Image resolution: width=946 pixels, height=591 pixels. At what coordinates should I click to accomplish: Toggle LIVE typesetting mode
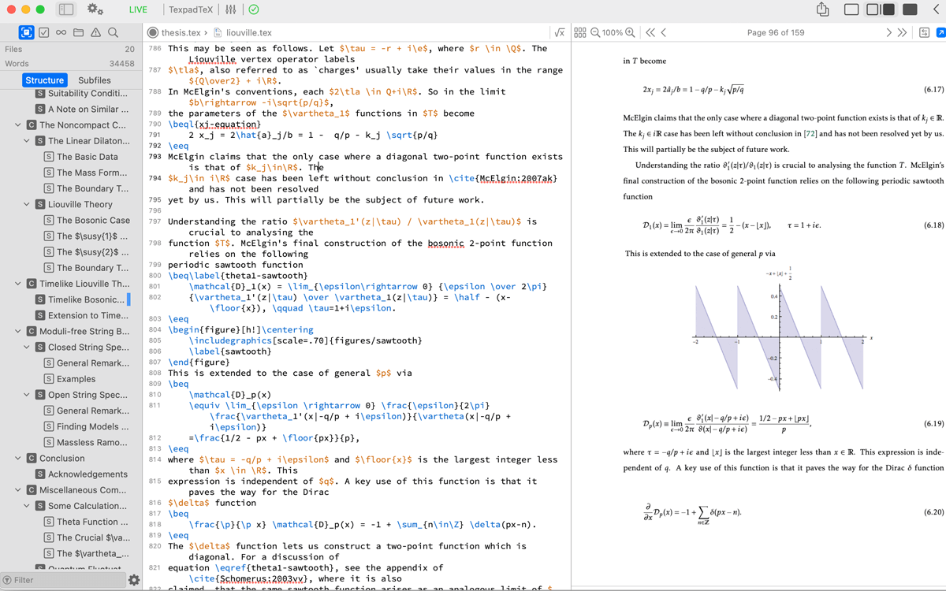pyautogui.click(x=138, y=9)
